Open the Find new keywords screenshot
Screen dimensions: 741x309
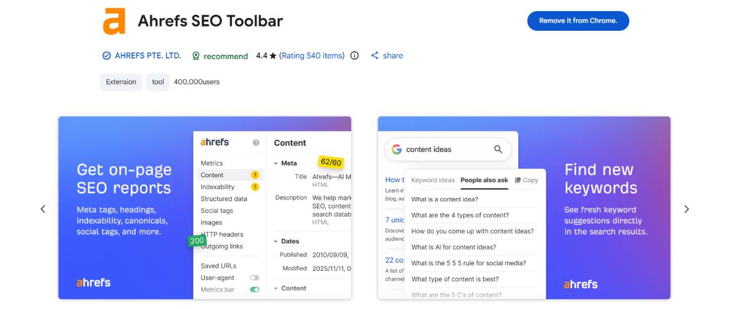(x=524, y=208)
